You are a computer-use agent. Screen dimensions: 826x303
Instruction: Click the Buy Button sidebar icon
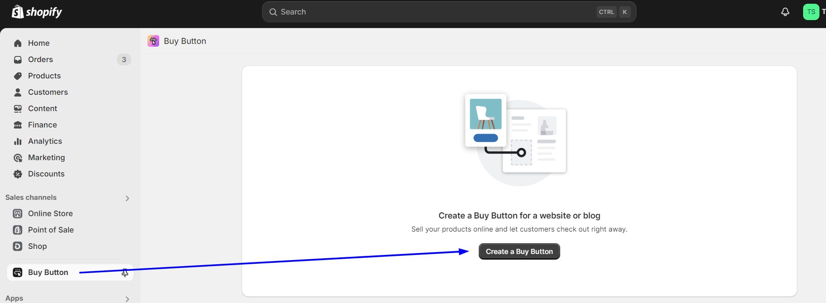click(18, 272)
